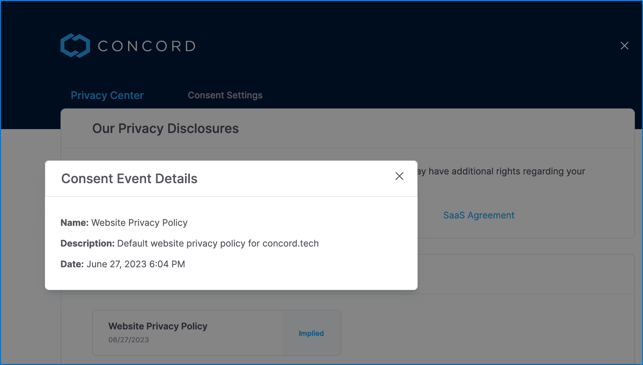Image resolution: width=643 pixels, height=365 pixels.
Task: Click the 06/27/2023 date on policy card
Action: 129,340
